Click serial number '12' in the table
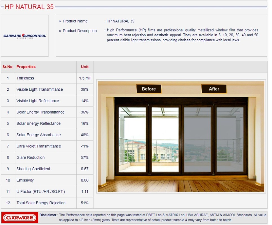Screen dimensions: 272x225 click(x=8, y=203)
